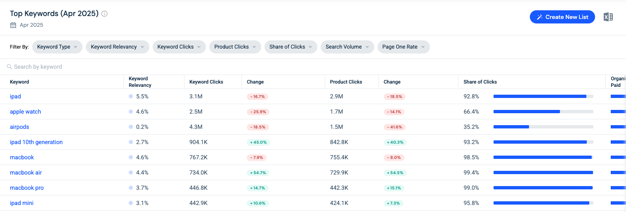Click the info icon next to Top Keywords title
Screen dimensions: 626x212
[104, 14]
